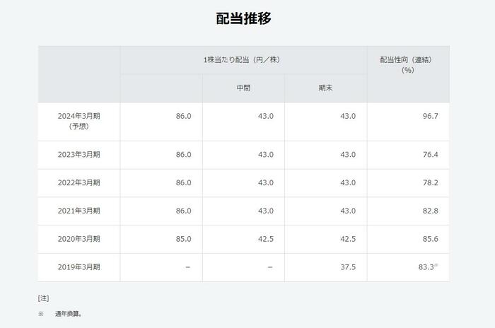Click the 2024年3月期 (予想) row label
Viewport: 495px width, 328px height.
coord(78,121)
